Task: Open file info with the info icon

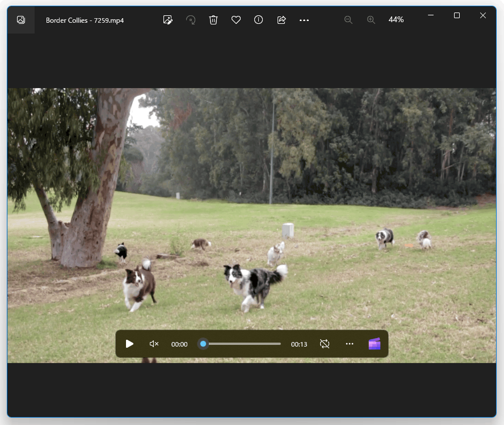Action: 258,20
